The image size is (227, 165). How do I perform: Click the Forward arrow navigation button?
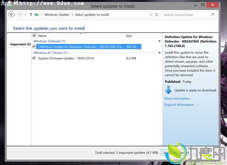[x=20, y=14]
